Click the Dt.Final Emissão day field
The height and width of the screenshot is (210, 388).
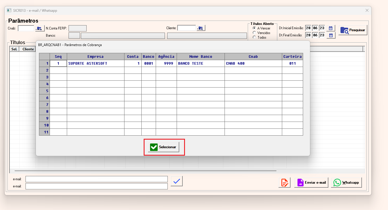(x=308, y=35)
